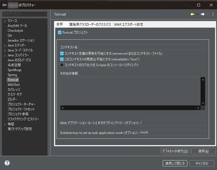Switch to the 全般 tab
Viewport: 217px width, 170px height.
click(60, 24)
